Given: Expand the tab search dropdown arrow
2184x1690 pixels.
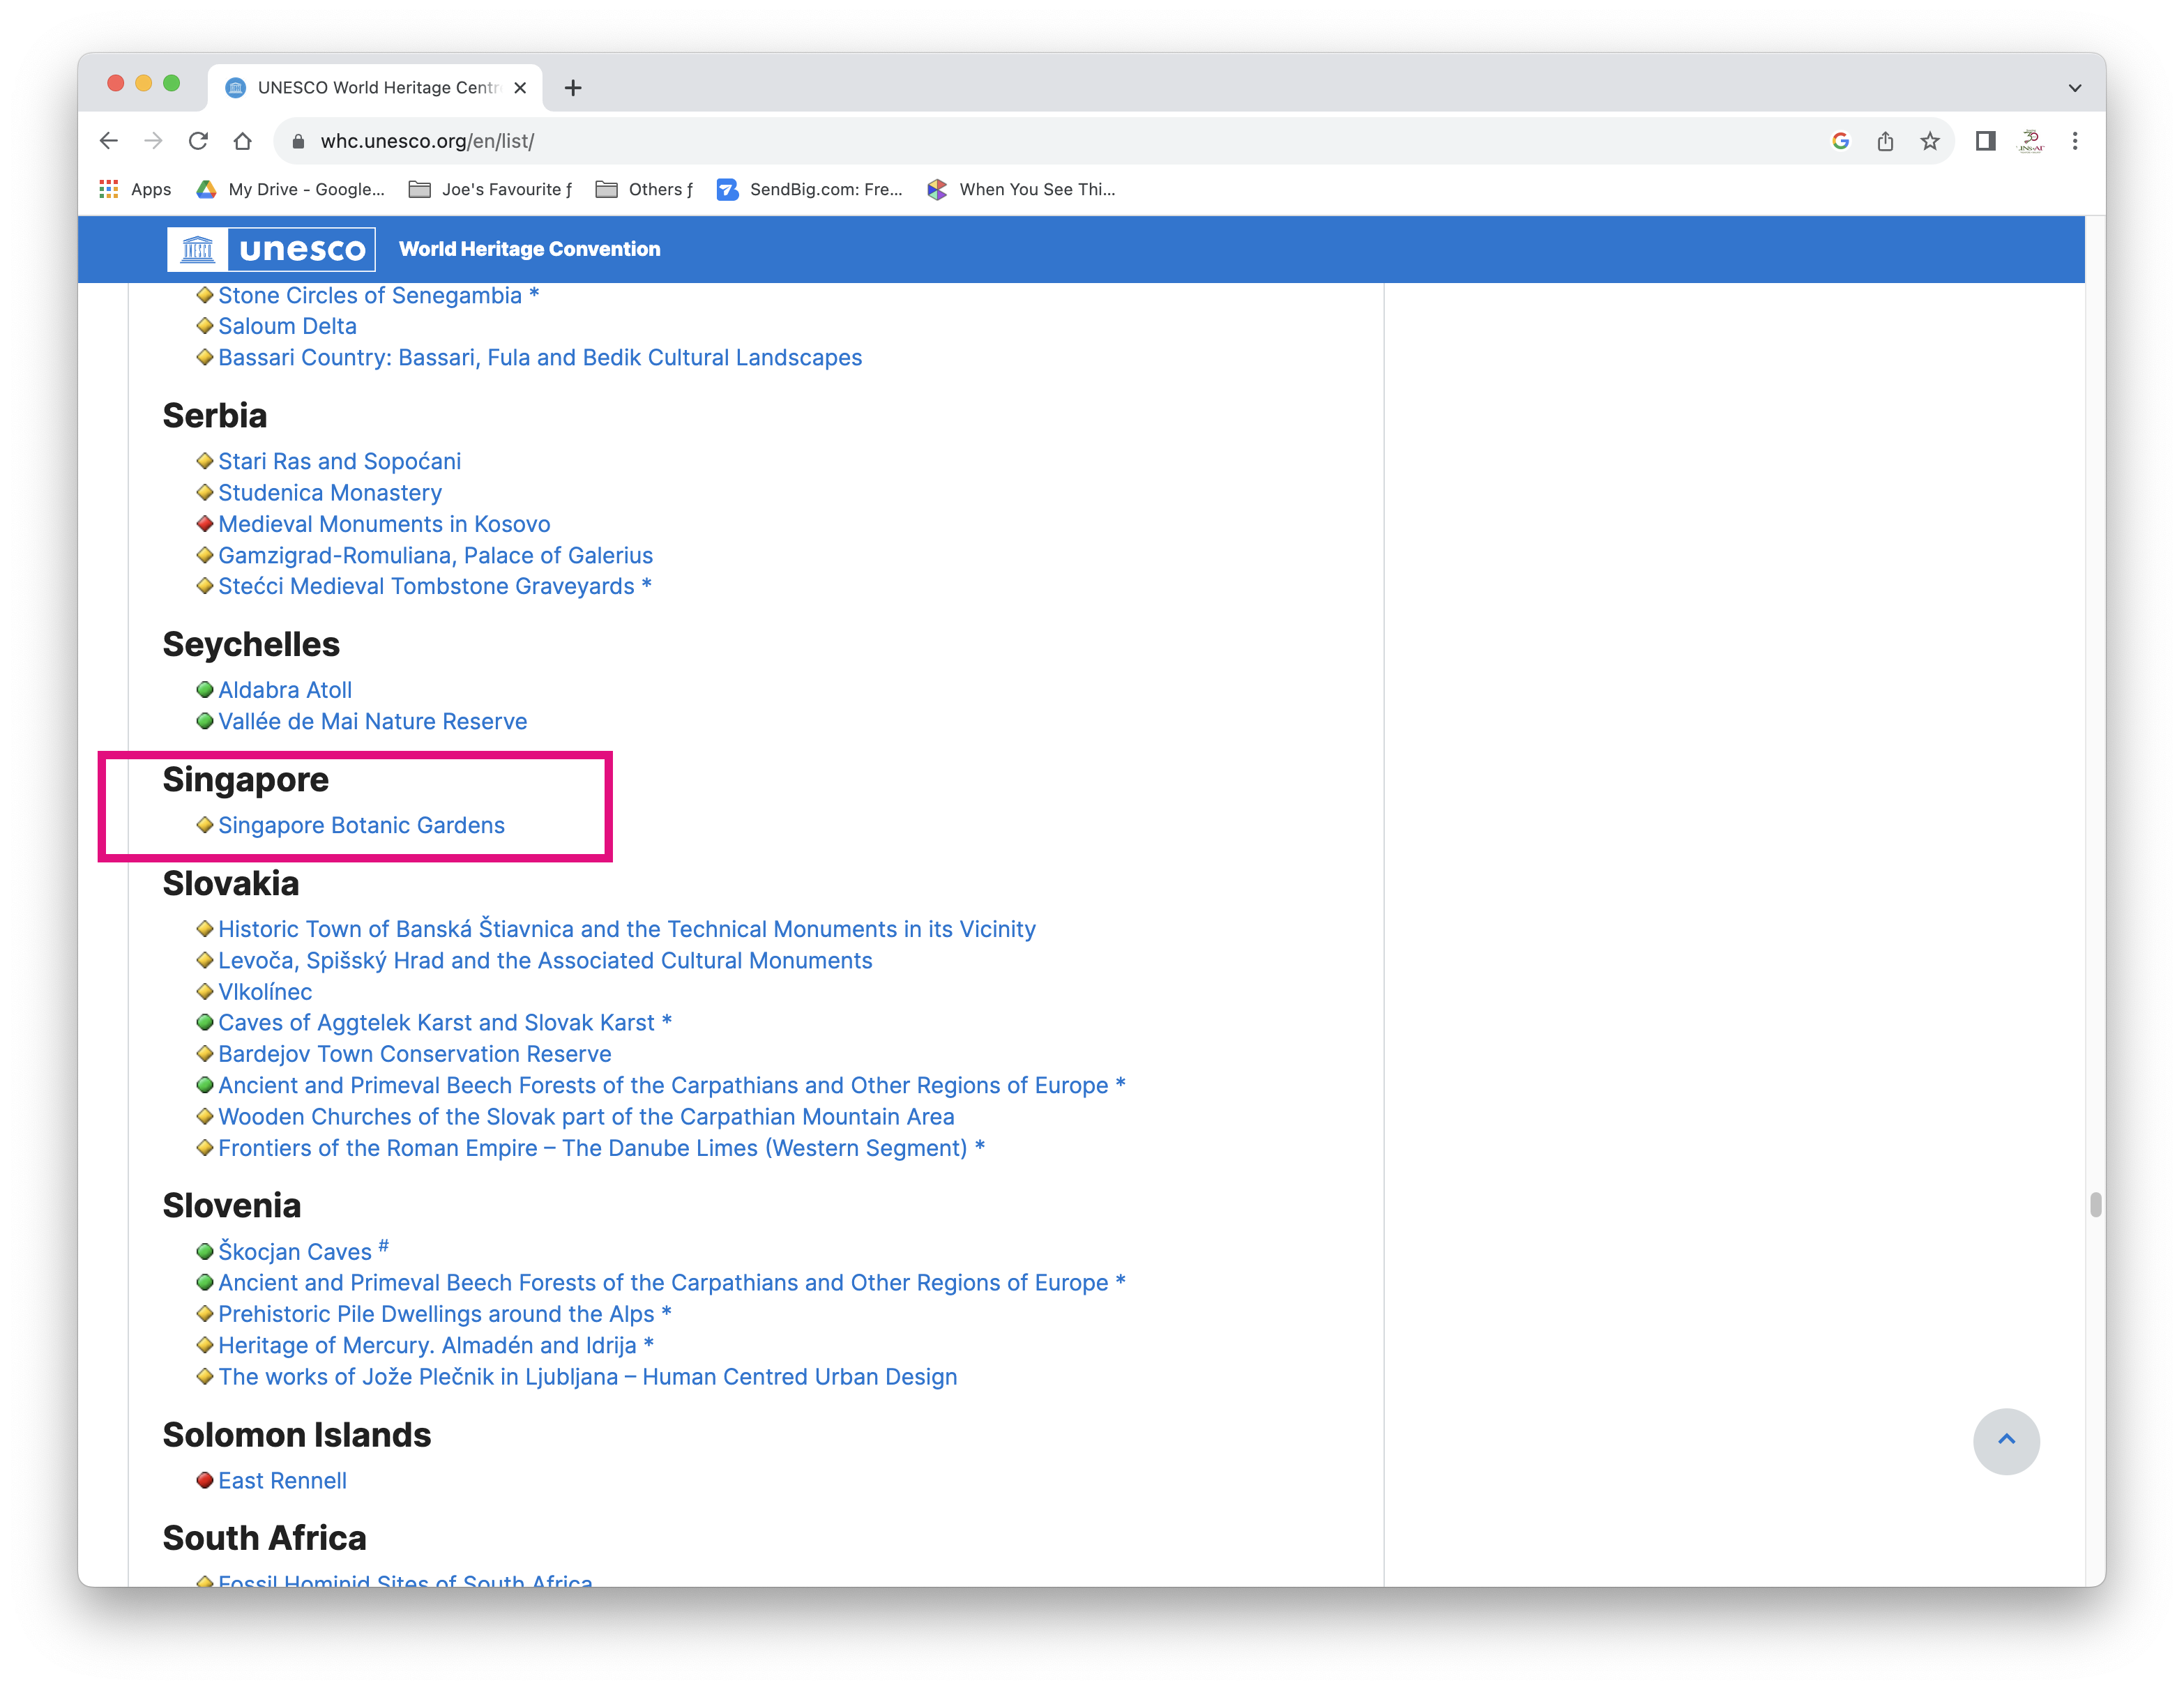Looking at the screenshot, I should coord(2075,88).
